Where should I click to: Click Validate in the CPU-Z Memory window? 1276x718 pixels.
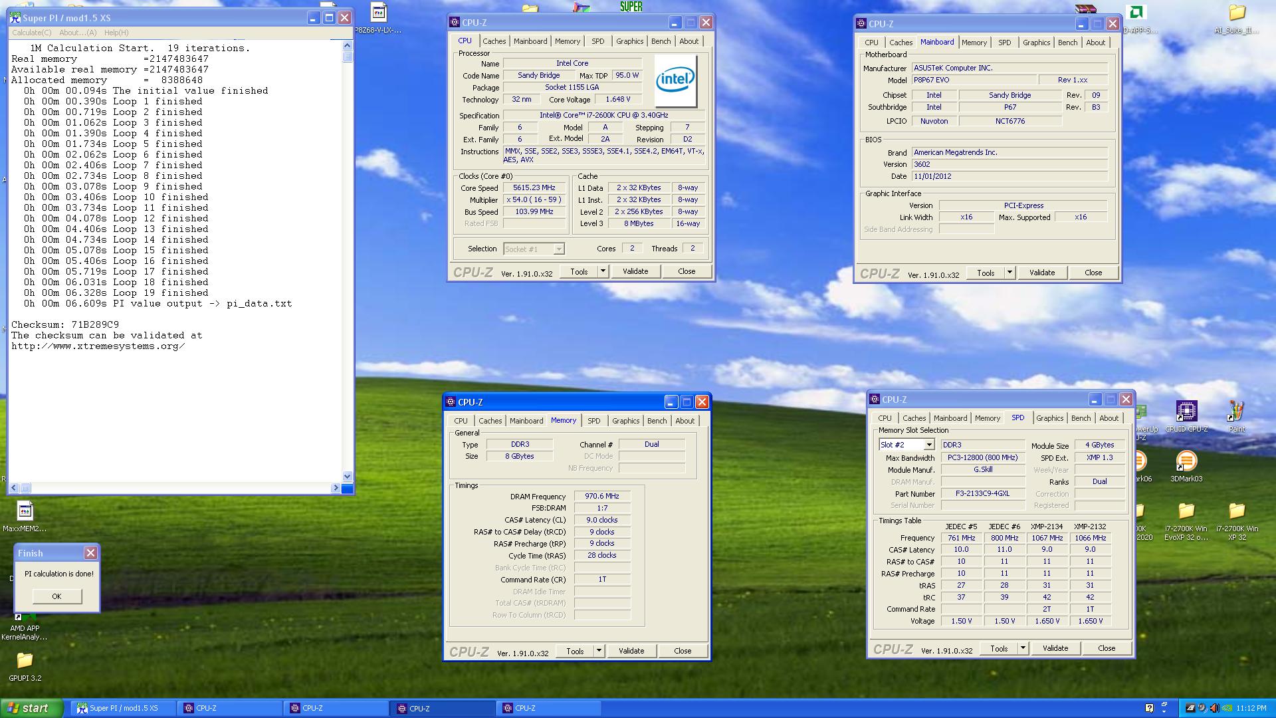click(x=631, y=651)
